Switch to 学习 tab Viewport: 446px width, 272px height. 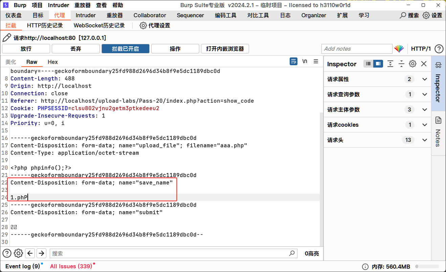click(364, 16)
